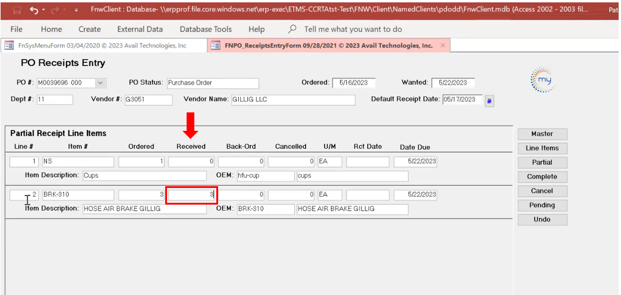Screen dimensions: 621x295
Task: Click the Default Receipt Date field
Action: [462, 100]
